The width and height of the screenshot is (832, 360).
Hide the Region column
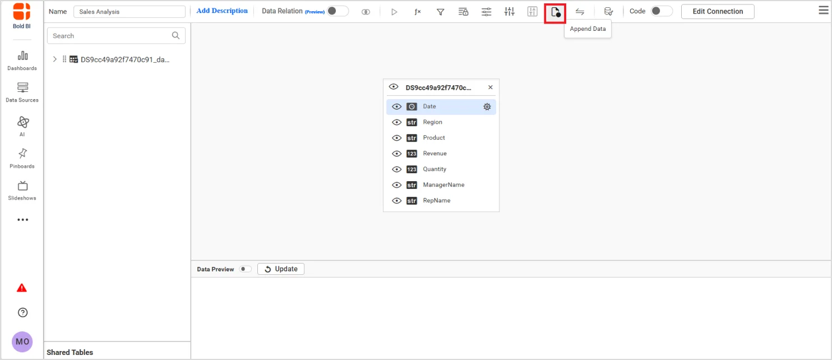396,122
